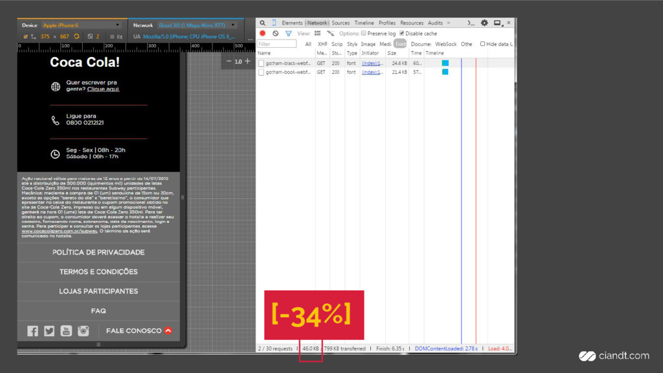The width and height of the screenshot is (663, 373).
Task: Toggle the Fit checkbox
Action: pos(112,37)
